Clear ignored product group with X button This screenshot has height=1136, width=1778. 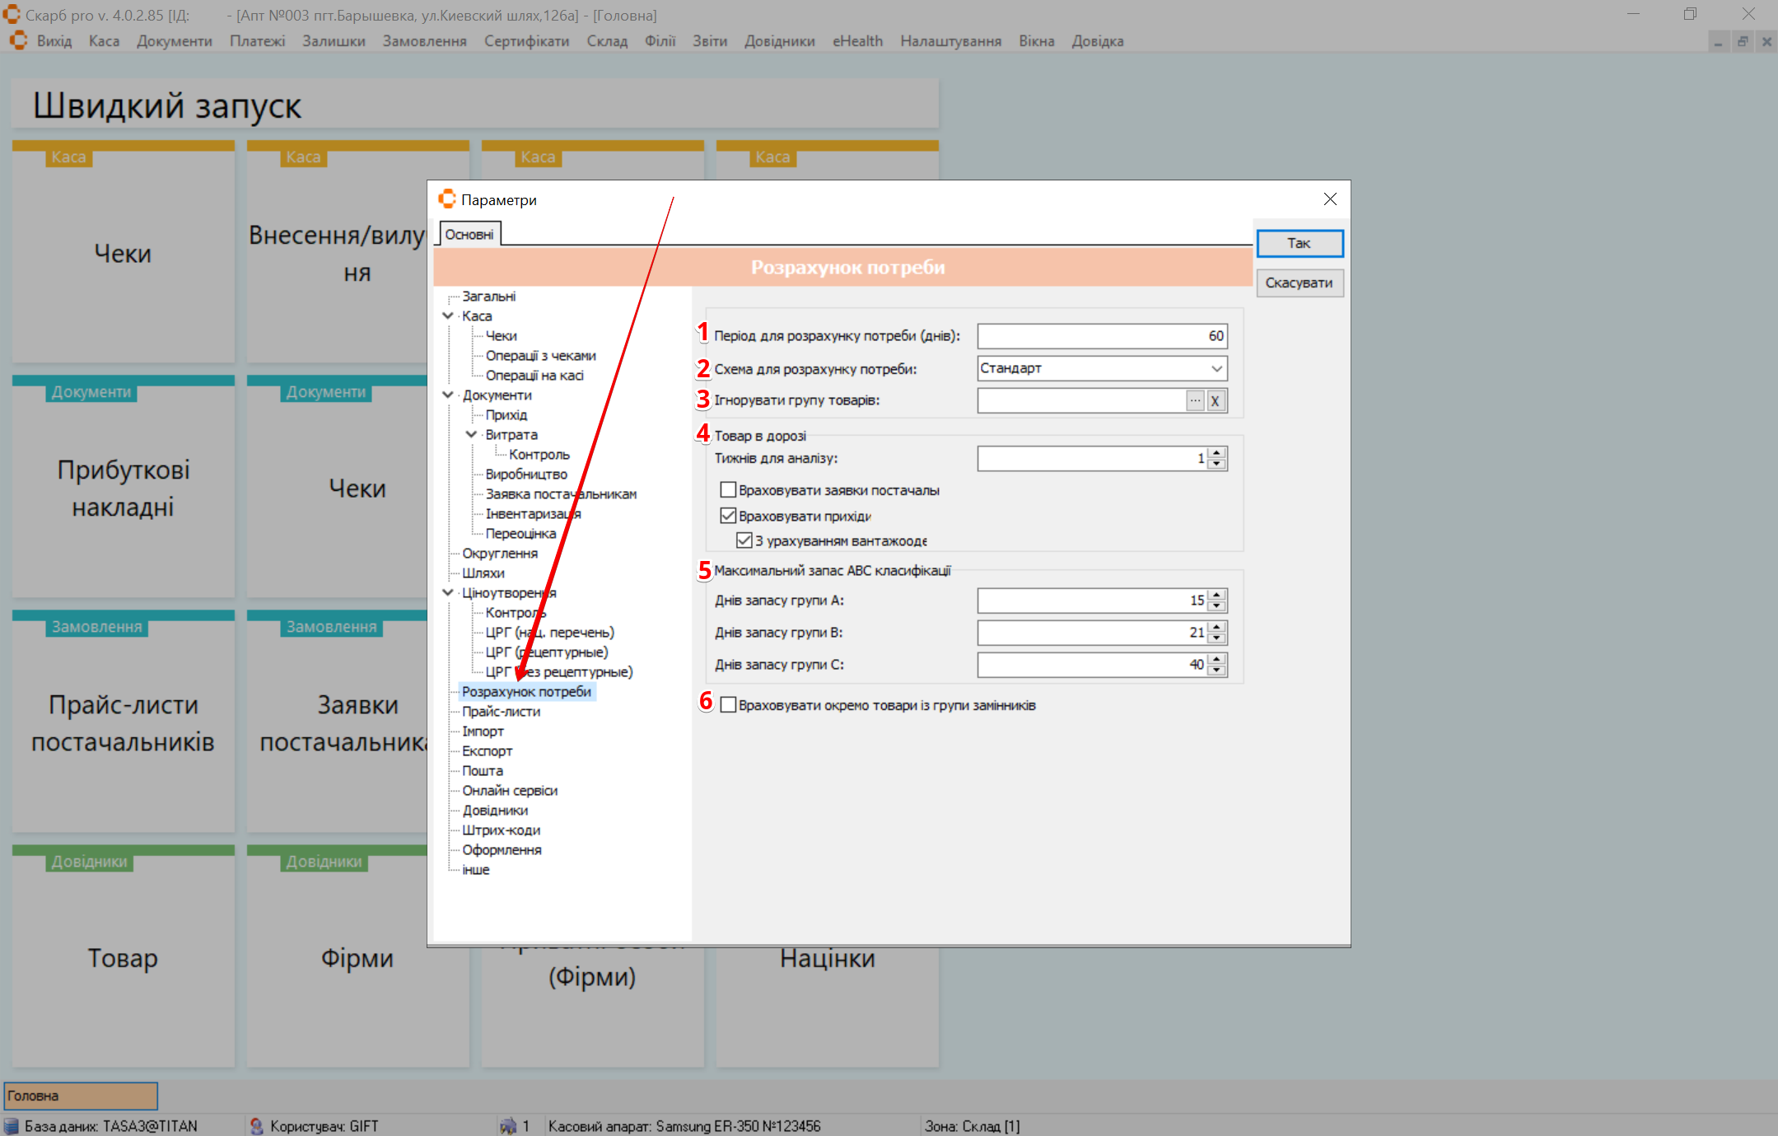[1215, 401]
